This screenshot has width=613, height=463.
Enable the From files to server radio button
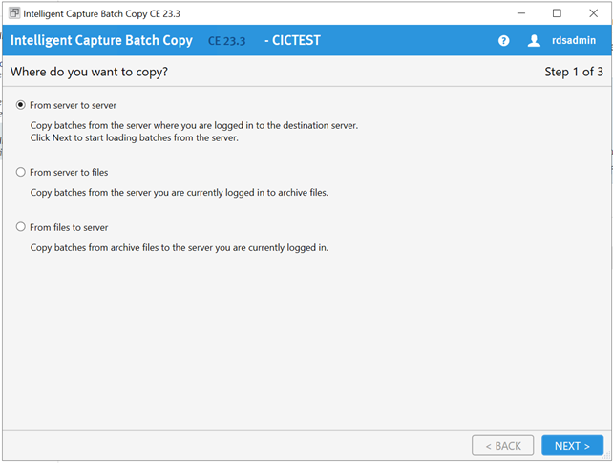click(x=21, y=227)
